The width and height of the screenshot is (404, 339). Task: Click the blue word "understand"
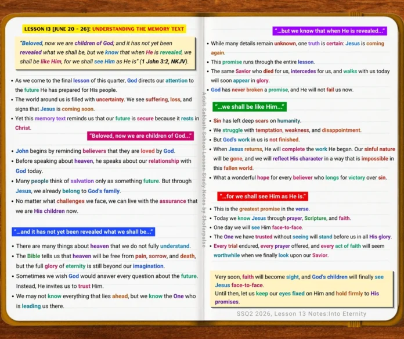(175, 246)
